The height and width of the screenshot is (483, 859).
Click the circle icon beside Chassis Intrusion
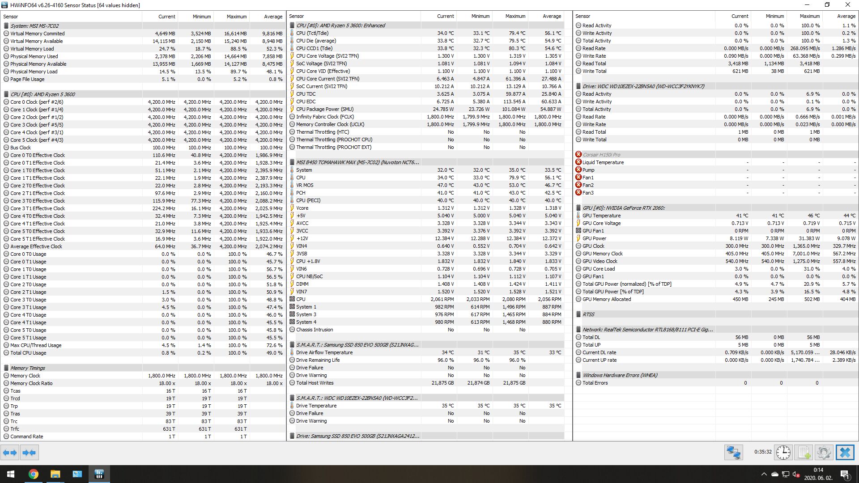(292, 330)
